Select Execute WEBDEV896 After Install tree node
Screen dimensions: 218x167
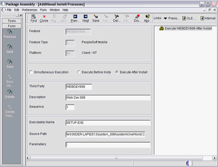pyautogui.click(x=188, y=28)
